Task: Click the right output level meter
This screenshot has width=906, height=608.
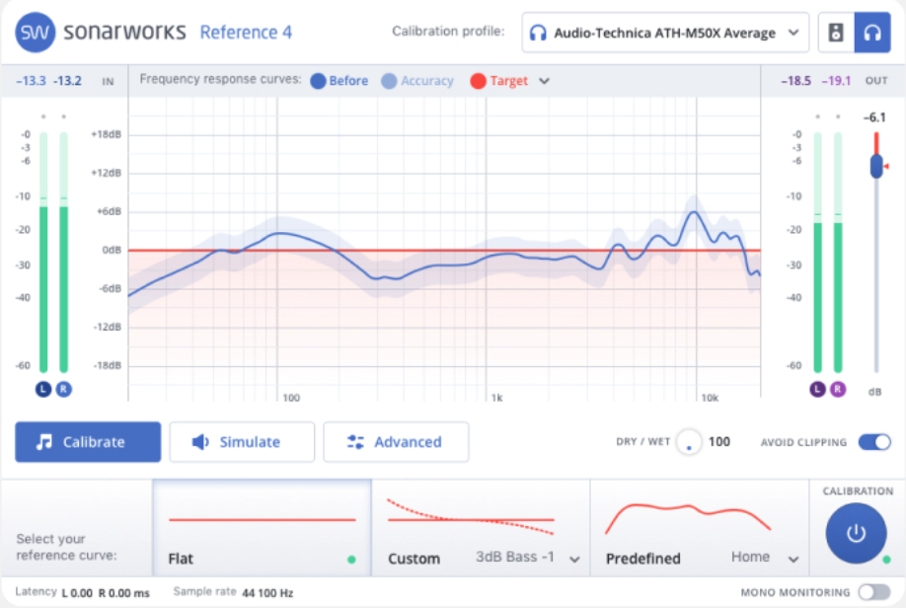Action: coord(838,252)
